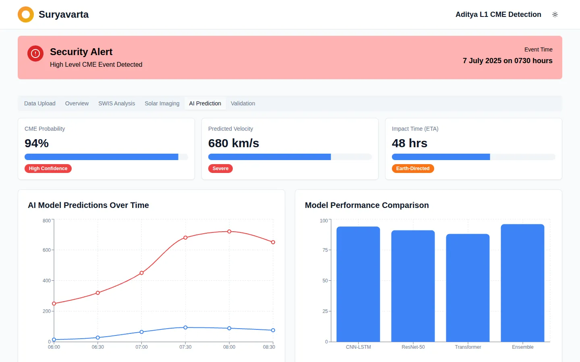
Task: Click 'High Level CME Event Detected' text
Action: pyautogui.click(x=96, y=64)
